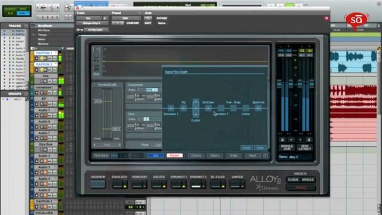Select the Dynamics 1 node in signal flow
The image size is (382, 215).
(171, 108)
